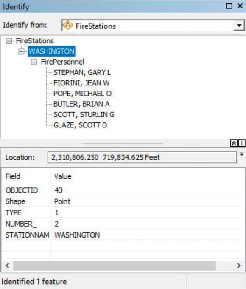The image size is (246, 289).
Task: Select STEPHAN, GARY L in the tree
Action: click(x=82, y=72)
